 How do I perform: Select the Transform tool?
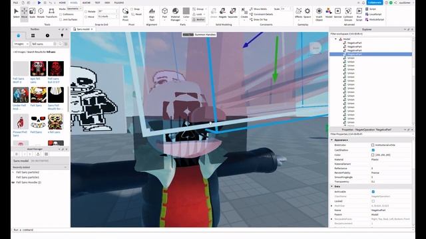(51, 13)
